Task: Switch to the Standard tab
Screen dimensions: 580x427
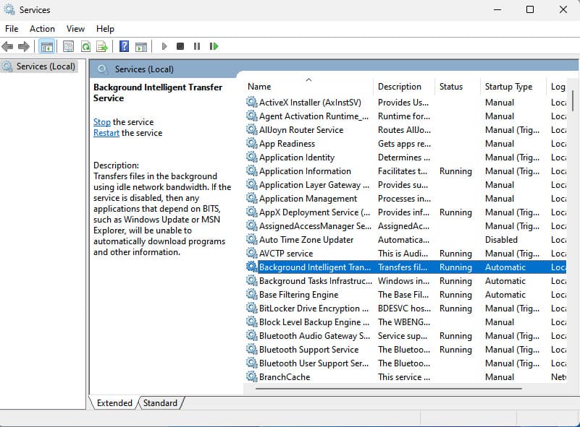Action: pyautogui.click(x=159, y=403)
